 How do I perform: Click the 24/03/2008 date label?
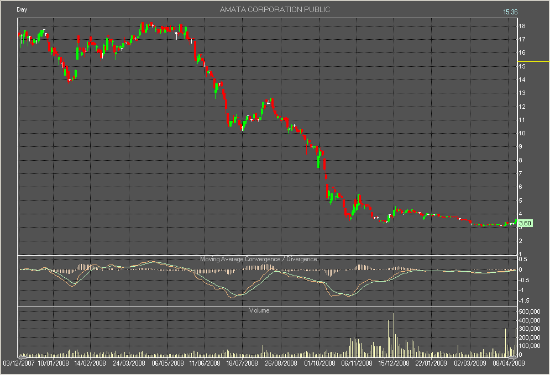[x=129, y=363]
